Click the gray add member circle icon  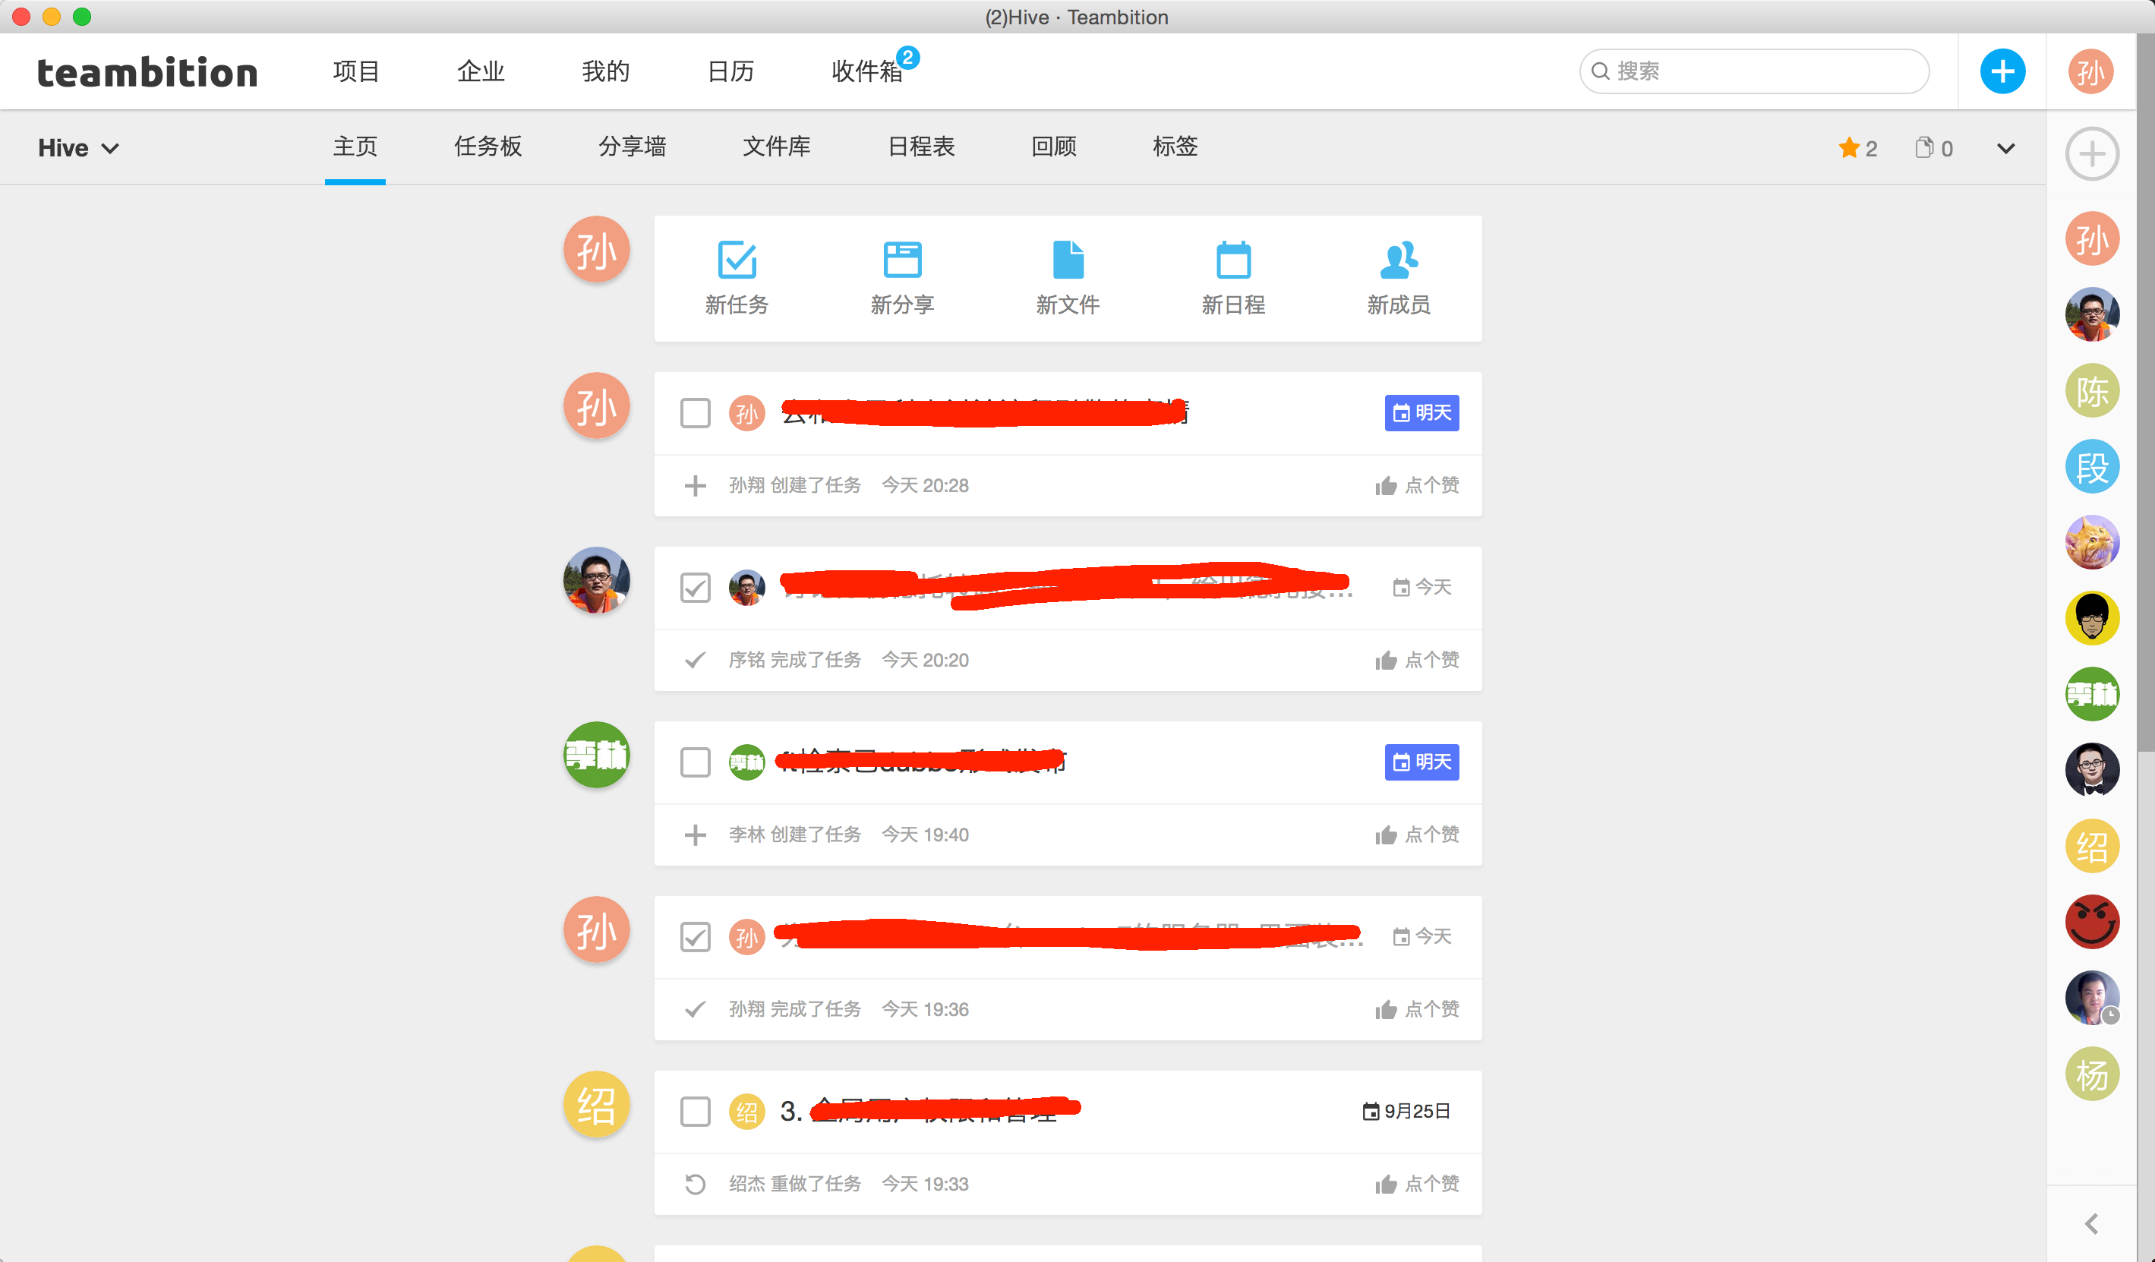tap(2091, 155)
